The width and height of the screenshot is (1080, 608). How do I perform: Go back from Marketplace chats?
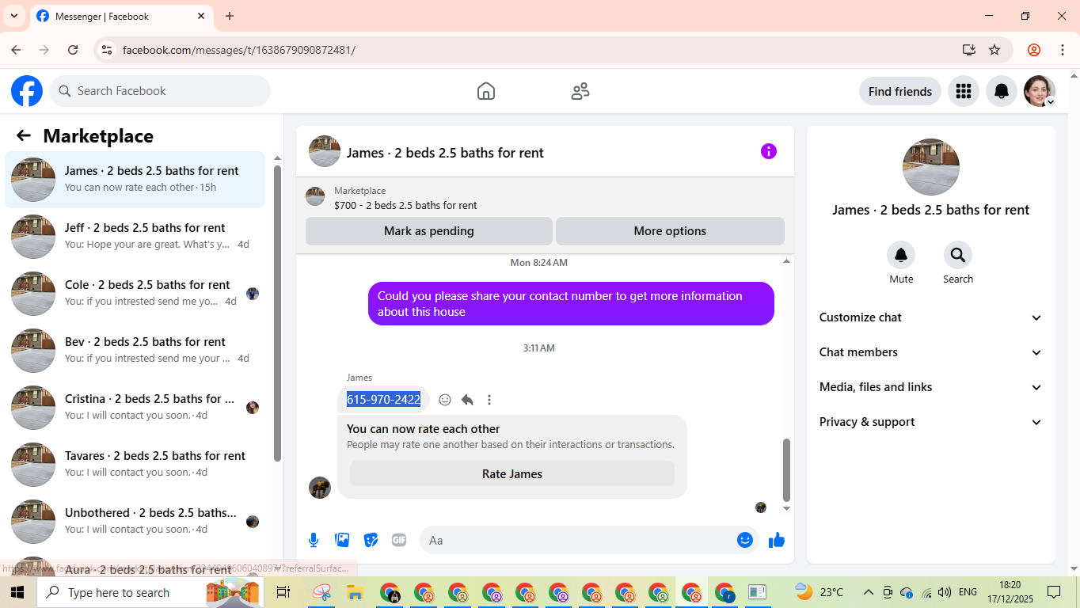(x=24, y=135)
